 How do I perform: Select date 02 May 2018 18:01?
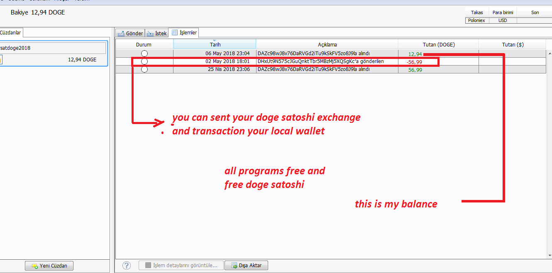(227, 61)
